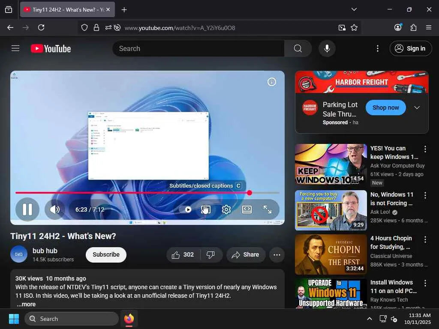The height and width of the screenshot is (329, 439).
Task: Open menu for No, Windows 11 video
Action: (425, 195)
